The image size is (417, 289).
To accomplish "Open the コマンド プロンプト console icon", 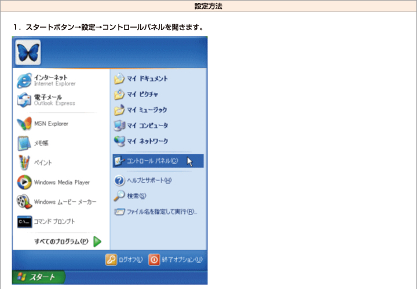I will 25,221.
